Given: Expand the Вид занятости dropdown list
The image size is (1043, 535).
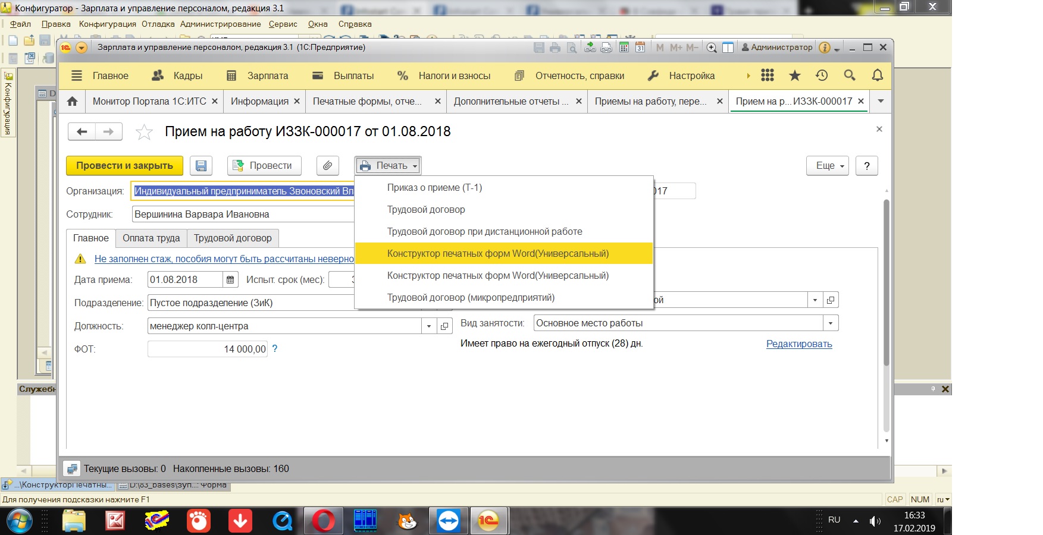Looking at the screenshot, I should point(831,323).
